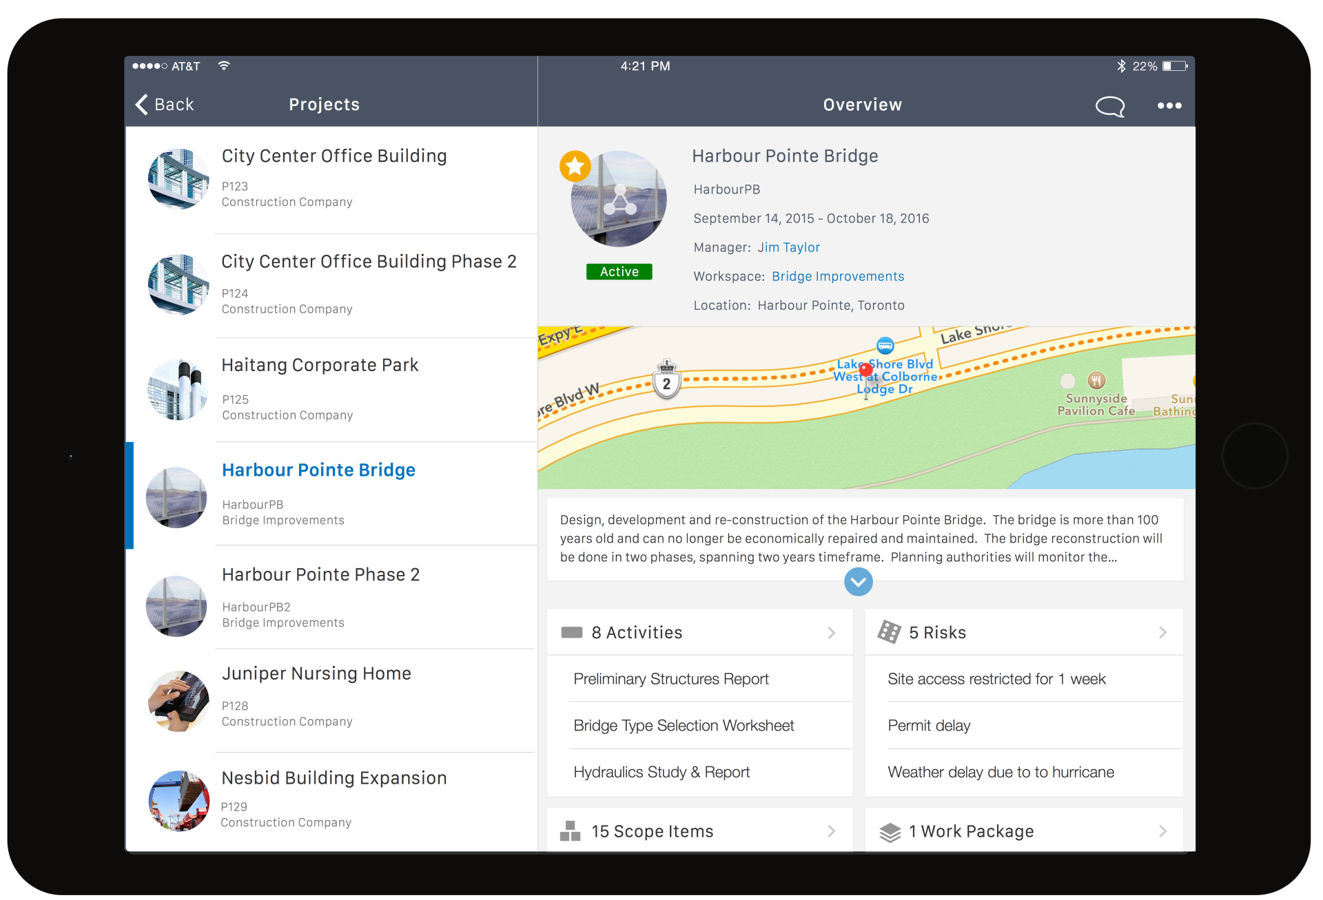The image size is (1323, 900).
Task: Open the 5 Risks chevron
Action: tap(1162, 632)
